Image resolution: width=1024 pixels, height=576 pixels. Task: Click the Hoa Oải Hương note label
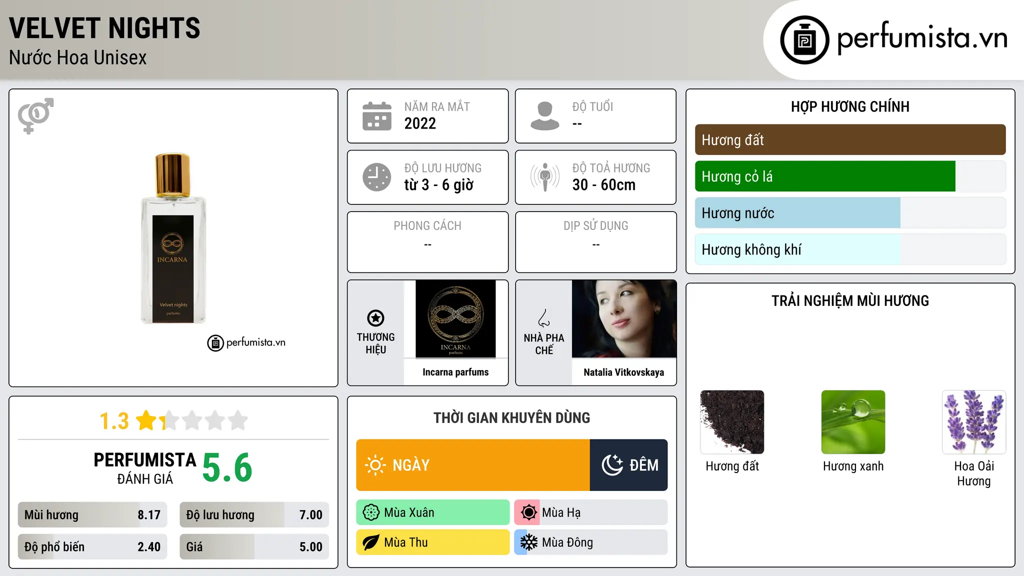[x=974, y=473]
